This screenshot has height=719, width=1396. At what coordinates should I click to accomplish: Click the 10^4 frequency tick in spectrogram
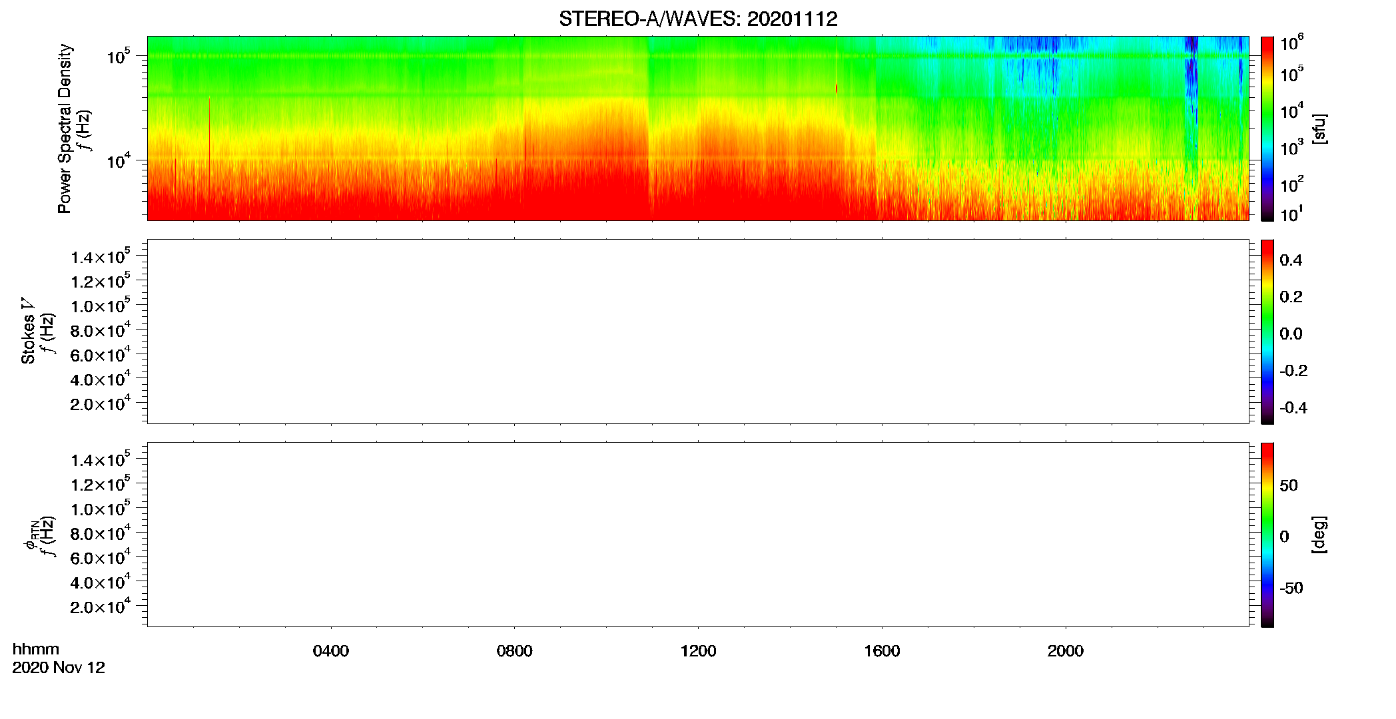(x=118, y=160)
